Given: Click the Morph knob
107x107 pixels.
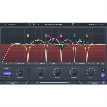Looking at the screenshot, I should coord(20,72).
